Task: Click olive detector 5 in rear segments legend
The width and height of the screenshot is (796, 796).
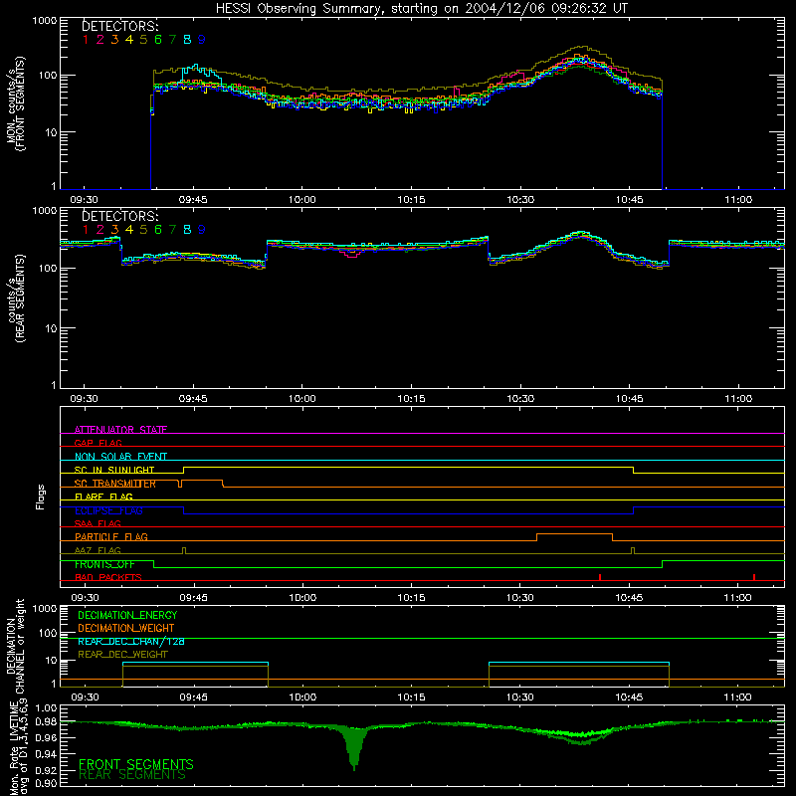Action: click(x=143, y=230)
